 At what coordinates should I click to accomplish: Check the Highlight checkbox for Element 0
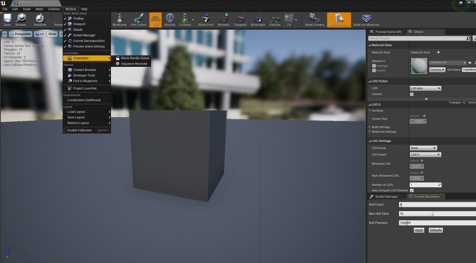374,66
